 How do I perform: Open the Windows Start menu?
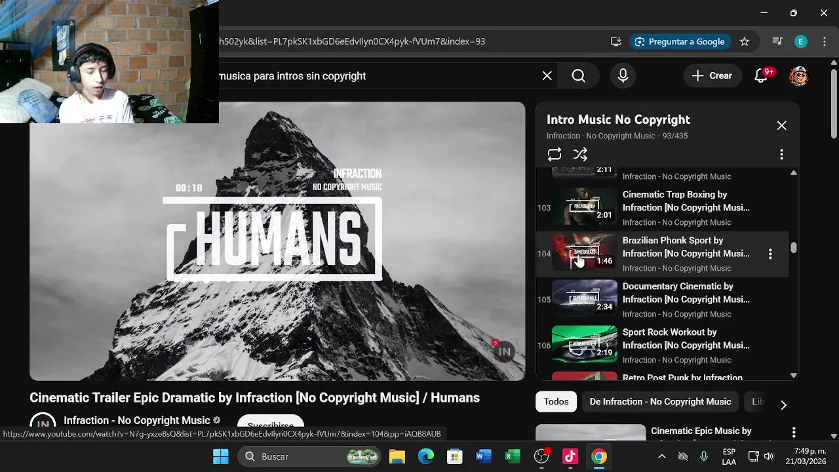(x=221, y=456)
